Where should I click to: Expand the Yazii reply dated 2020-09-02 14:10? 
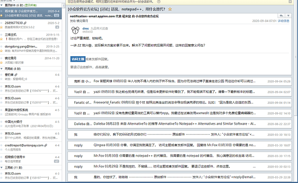(x=179, y=113)
